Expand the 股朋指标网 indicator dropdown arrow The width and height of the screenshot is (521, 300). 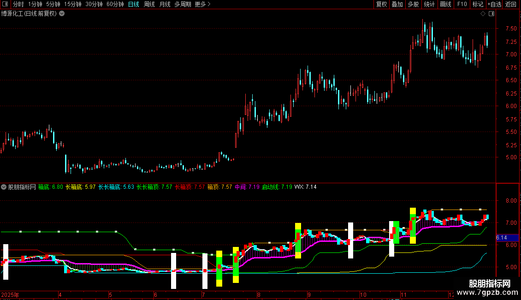pos(4,187)
